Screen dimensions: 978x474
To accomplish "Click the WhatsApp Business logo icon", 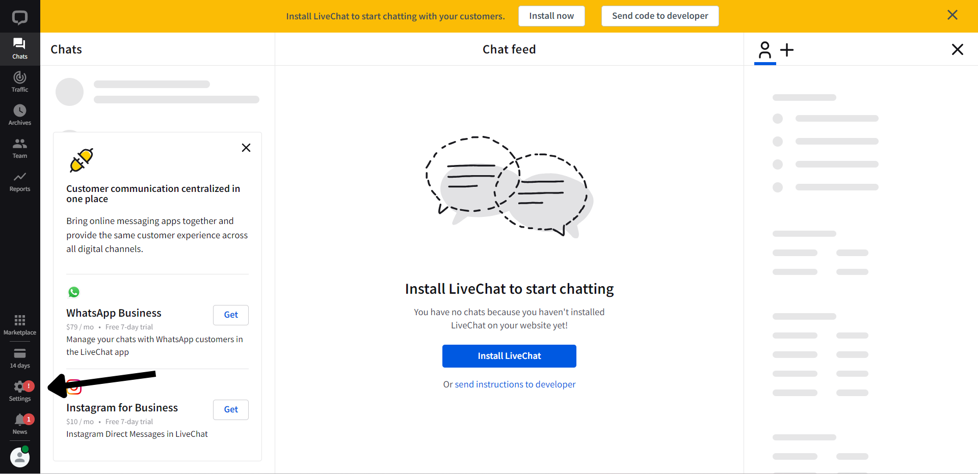I will tap(74, 292).
